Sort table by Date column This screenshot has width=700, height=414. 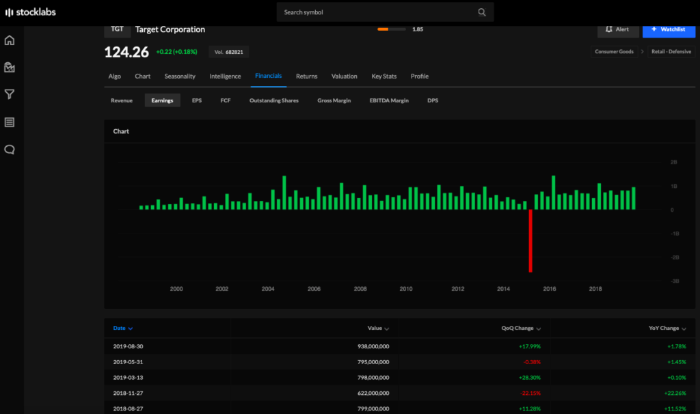123,329
